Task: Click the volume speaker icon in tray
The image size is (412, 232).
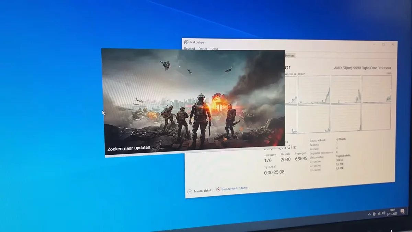Action: (x=384, y=213)
